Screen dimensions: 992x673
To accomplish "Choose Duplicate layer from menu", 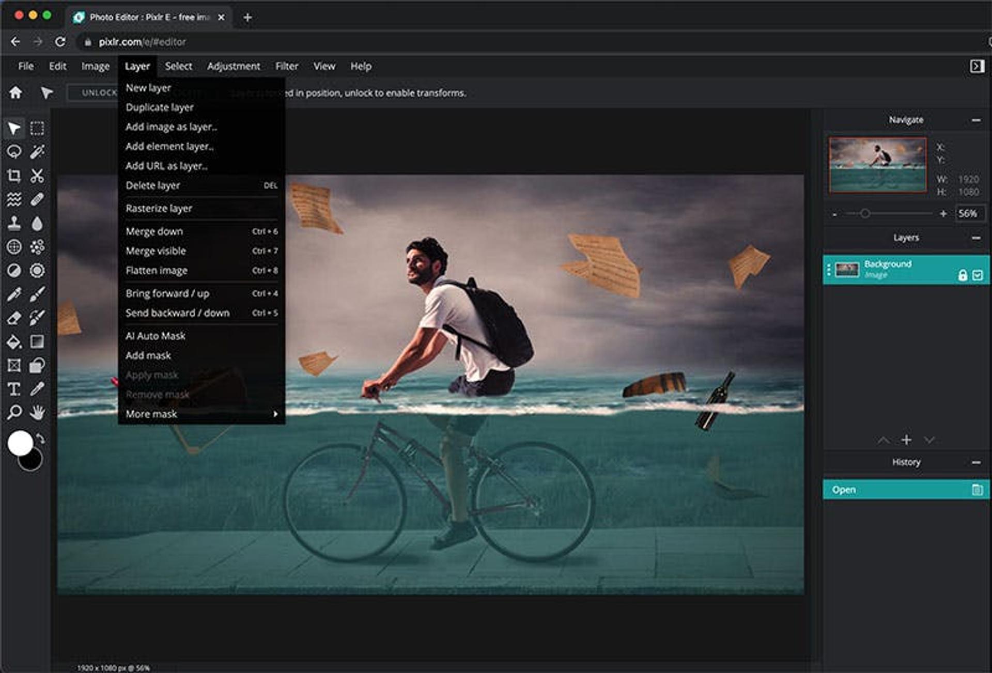I will pyautogui.click(x=160, y=107).
